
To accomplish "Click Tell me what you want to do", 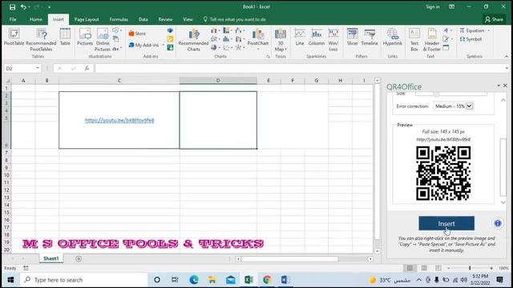I will point(234,19).
